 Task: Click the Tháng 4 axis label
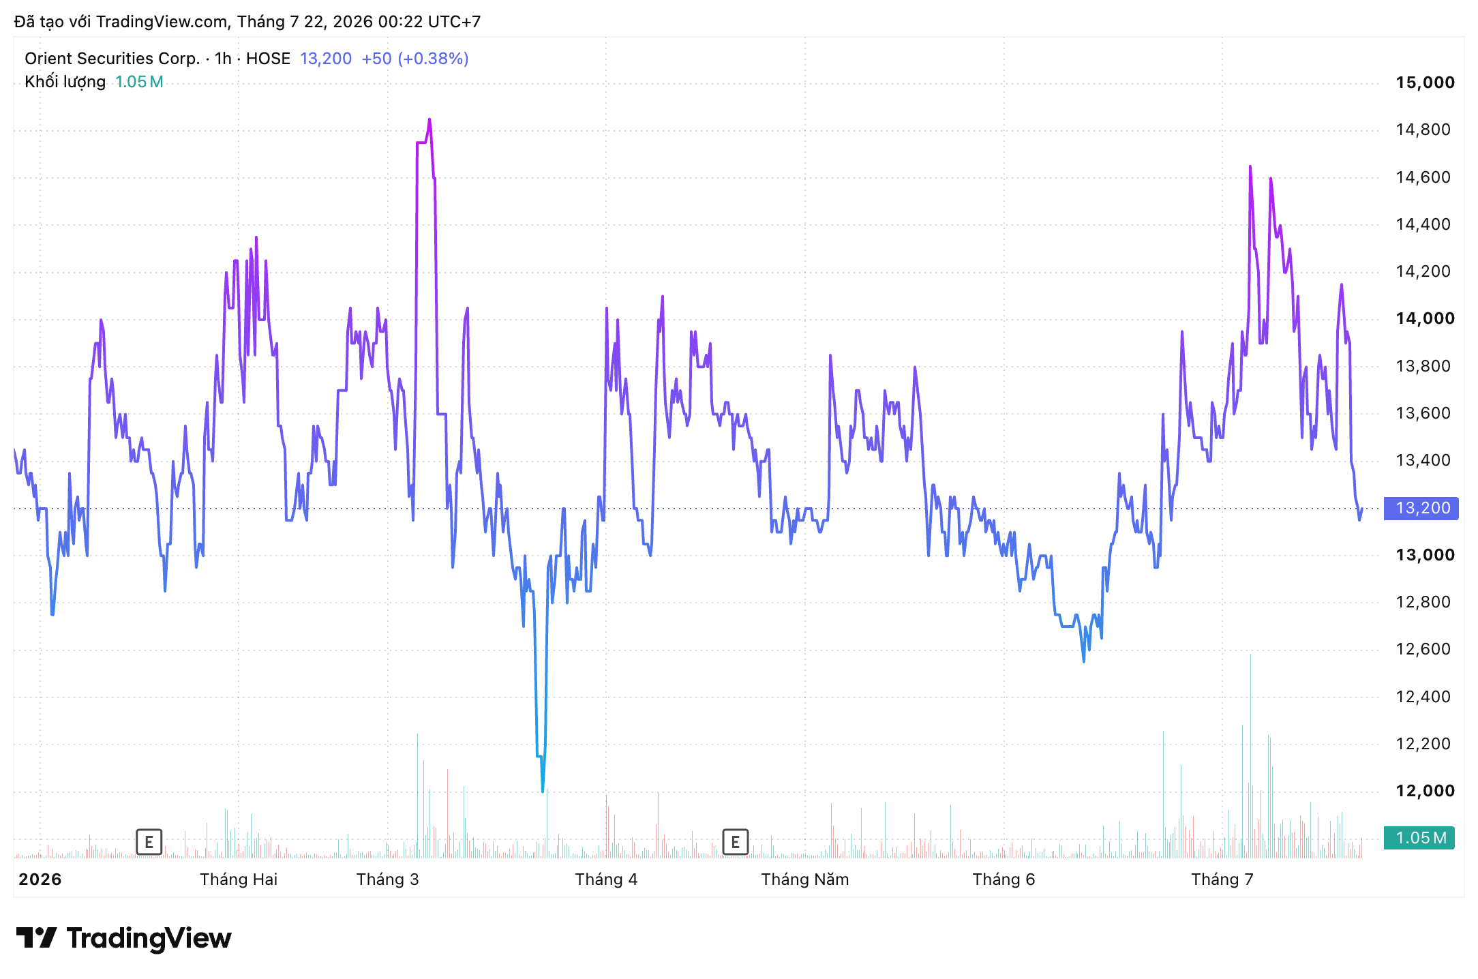(606, 879)
